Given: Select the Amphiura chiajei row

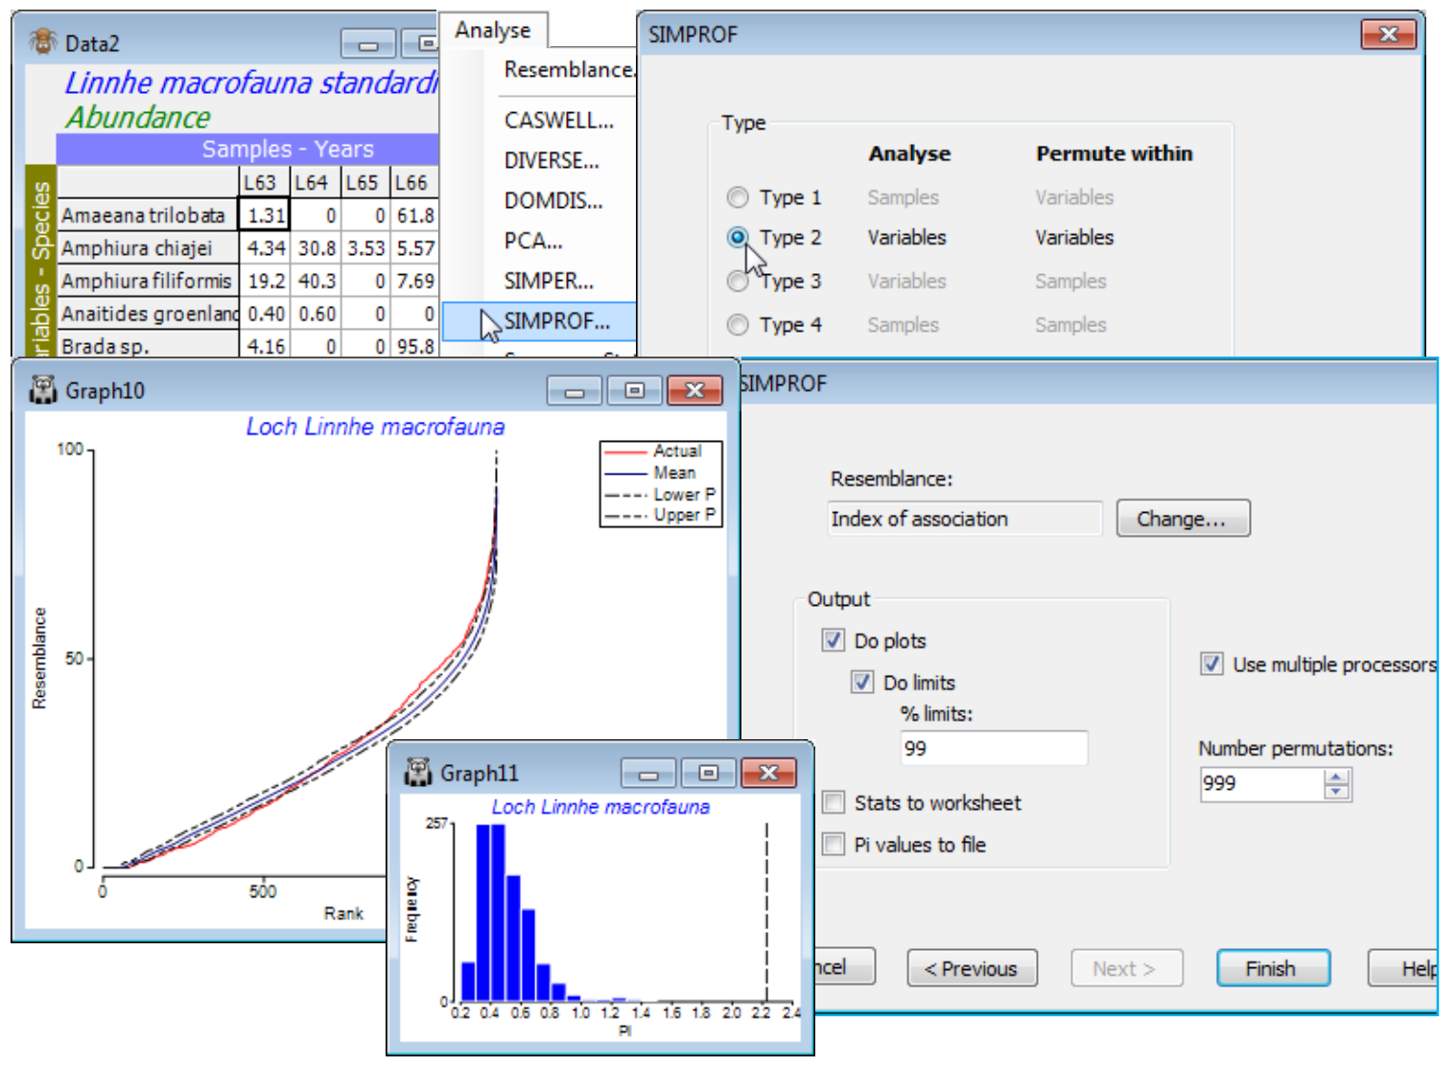Looking at the screenshot, I should coord(148,248).
